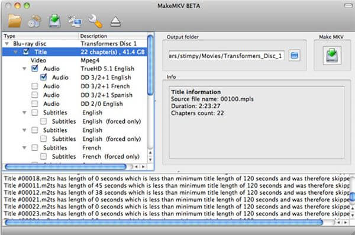
Task: Click the Make MKV button
Action: pyautogui.click(x=332, y=56)
